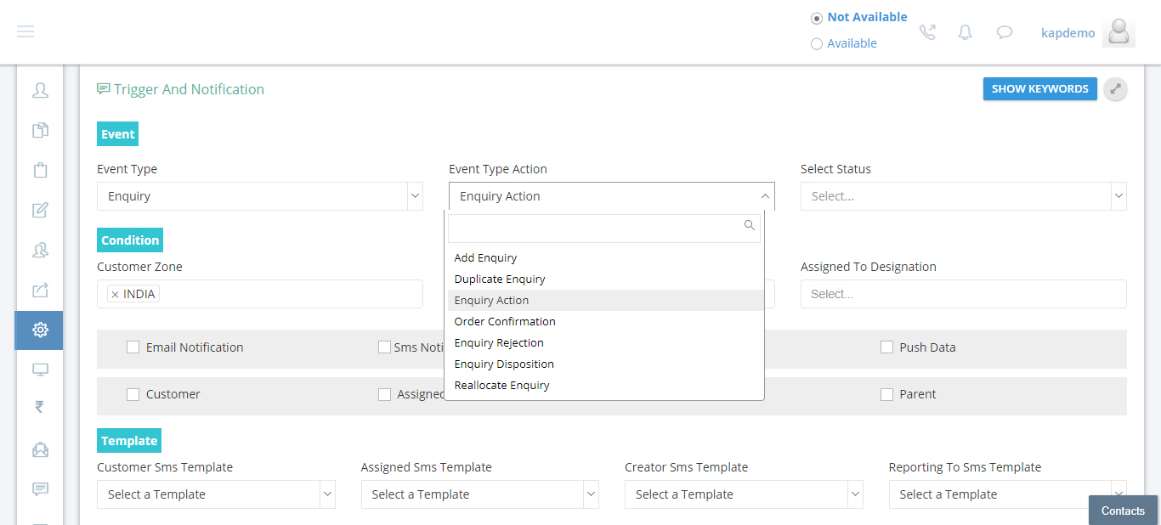Viewport: 1161px width, 525px height.
Task: Choose Order Confirmation option
Action: [x=605, y=321]
